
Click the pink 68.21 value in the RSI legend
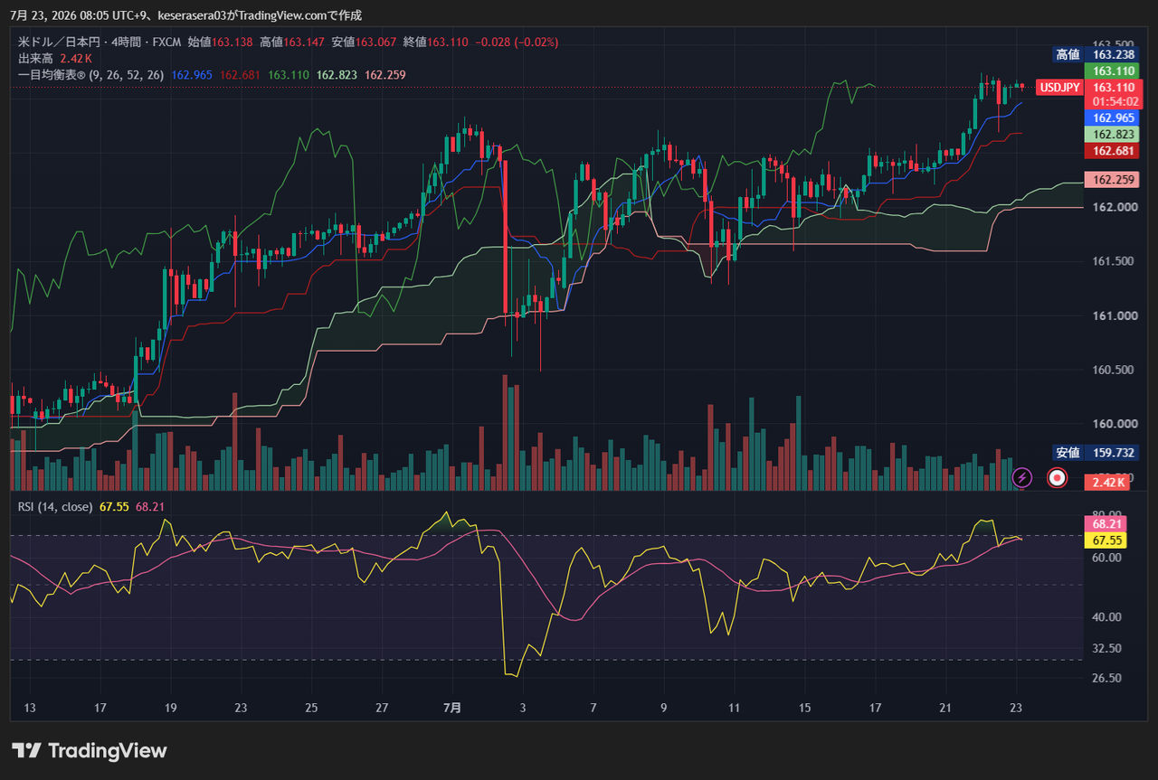[x=150, y=506]
